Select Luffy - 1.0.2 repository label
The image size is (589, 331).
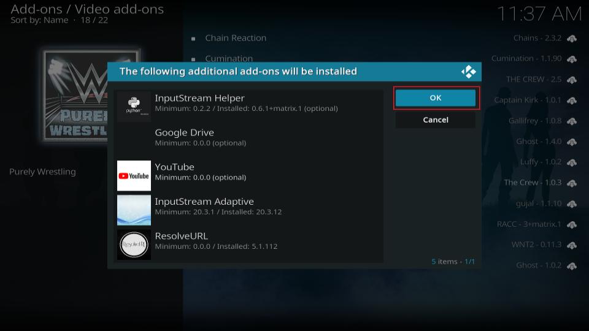pyautogui.click(x=541, y=162)
